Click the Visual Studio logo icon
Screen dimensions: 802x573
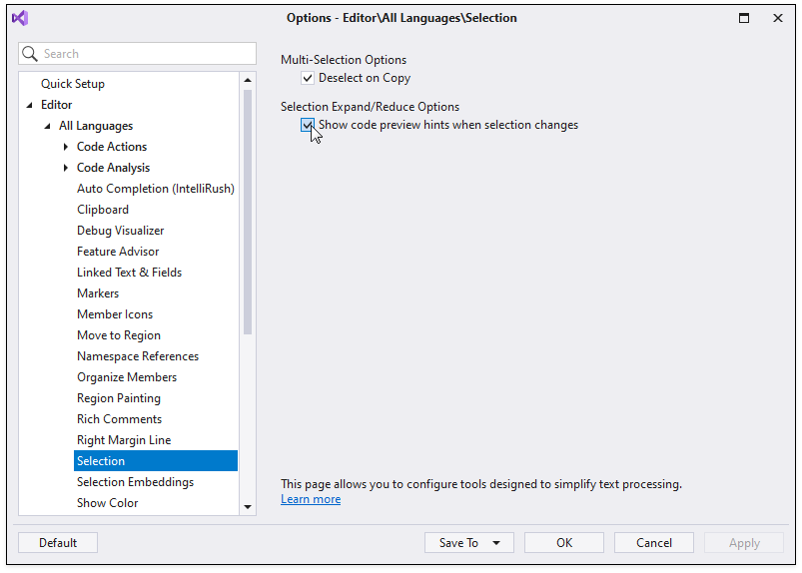tap(20, 18)
